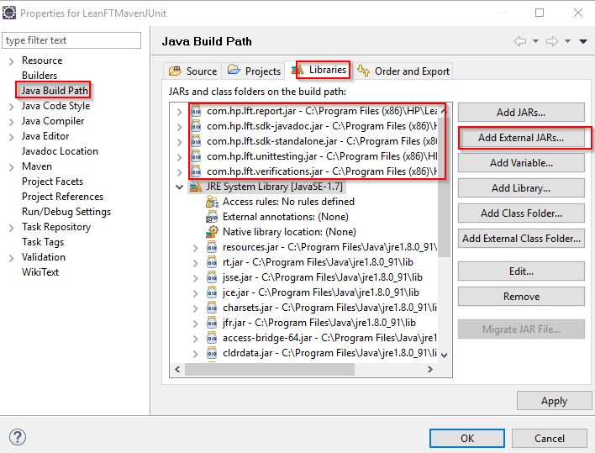Switch to the Source tab
The image size is (595, 453).
pyautogui.click(x=192, y=71)
